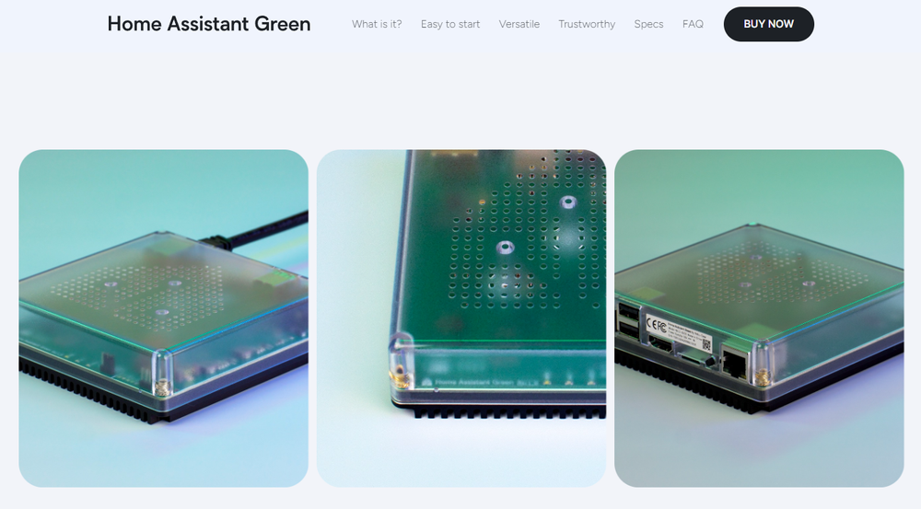921x509 pixels.
Task: Jump to the Trustworthy section
Action: tap(587, 24)
